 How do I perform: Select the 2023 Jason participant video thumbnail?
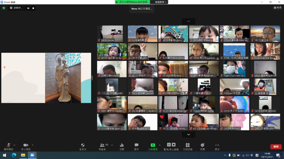click(x=112, y=122)
